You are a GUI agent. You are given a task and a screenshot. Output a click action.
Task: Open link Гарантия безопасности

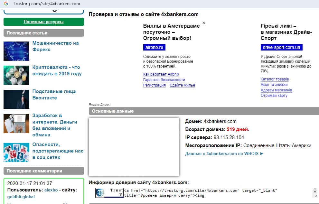coord(164,80)
